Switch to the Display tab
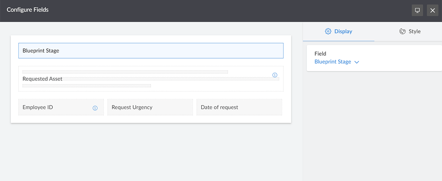 pos(338,31)
